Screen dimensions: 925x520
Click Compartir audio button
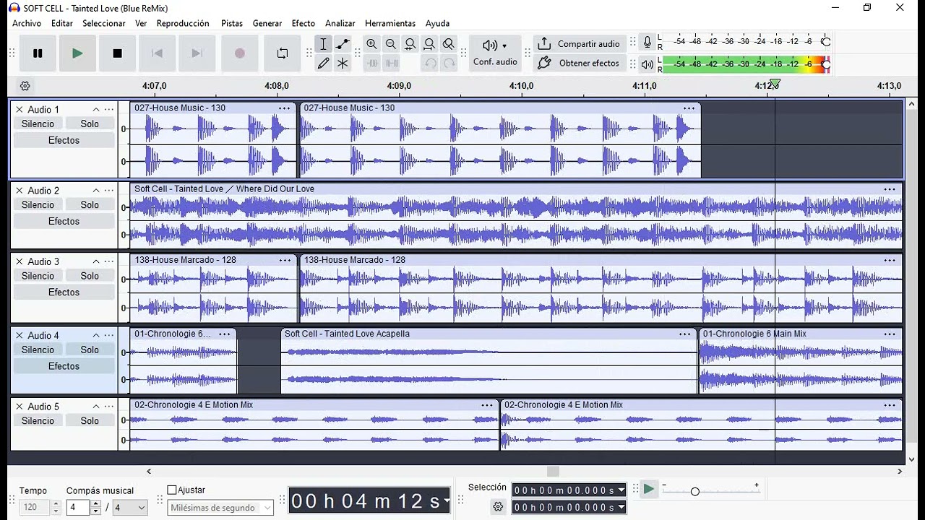point(579,44)
